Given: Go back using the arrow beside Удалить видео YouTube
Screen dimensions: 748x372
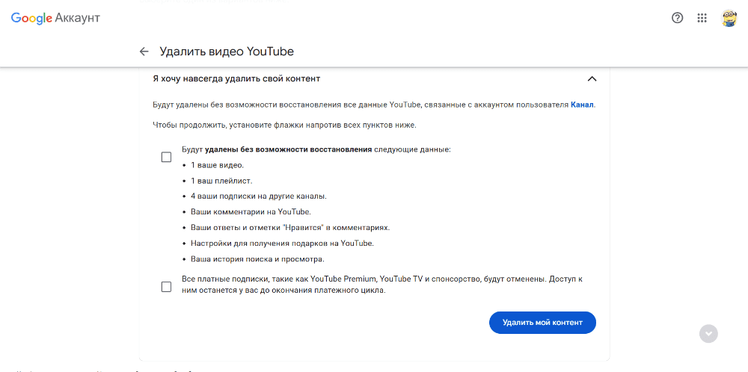Looking at the screenshot, I should point(144,52).
